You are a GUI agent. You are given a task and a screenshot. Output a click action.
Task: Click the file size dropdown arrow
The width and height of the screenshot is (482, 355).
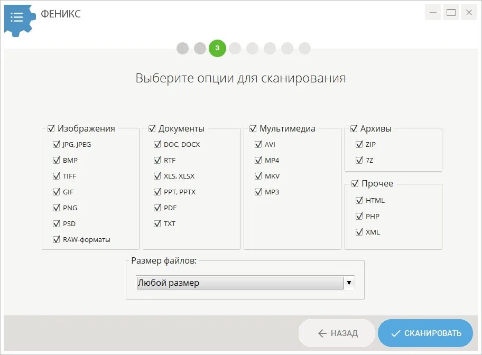tap(349, 283)
